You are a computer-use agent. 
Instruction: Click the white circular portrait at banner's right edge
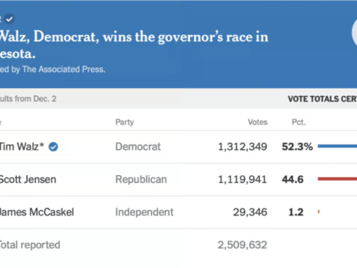(354, 32)
